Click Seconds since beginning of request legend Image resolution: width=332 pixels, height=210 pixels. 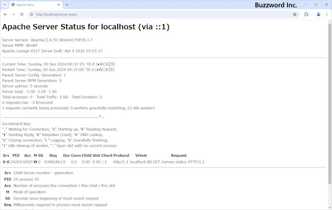click(56, 198)
